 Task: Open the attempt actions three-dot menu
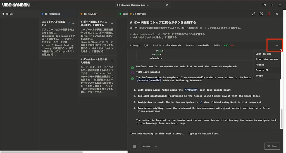click(277, 46)
